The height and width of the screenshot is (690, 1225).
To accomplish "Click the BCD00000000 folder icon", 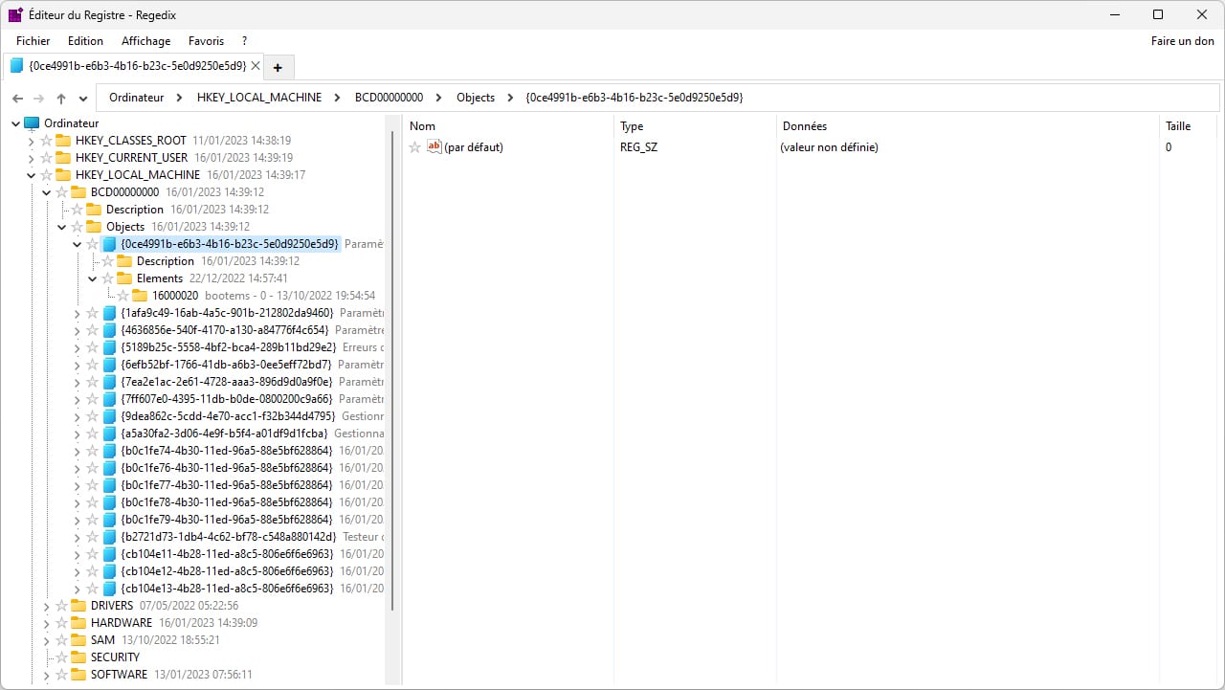I will tap(78, 192).
